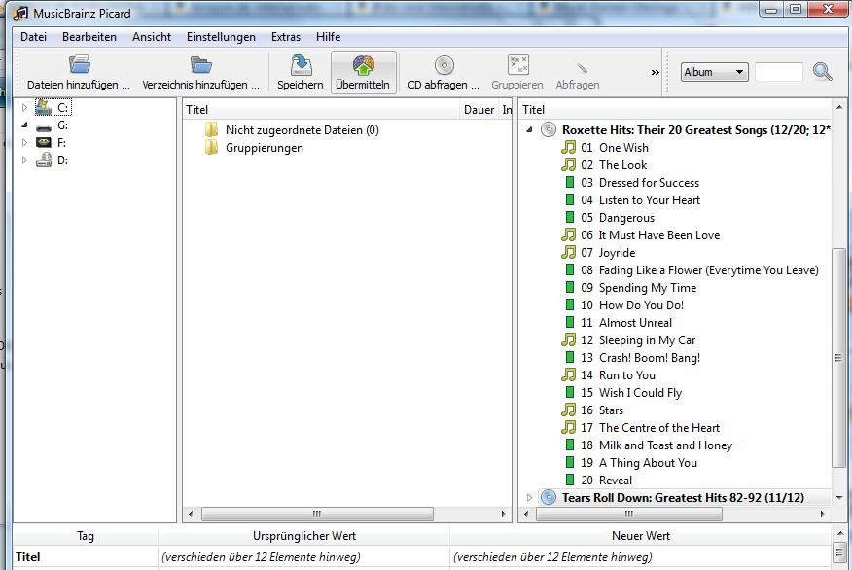Click the Übermitteln submit icon
Screen dimensions: 852x570
(x=363, y=65)
